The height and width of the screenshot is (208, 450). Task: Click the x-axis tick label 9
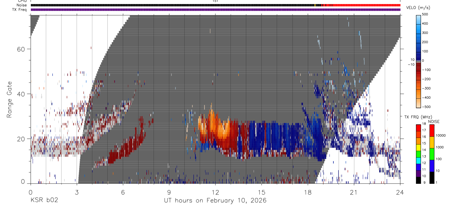pos(169,192)
